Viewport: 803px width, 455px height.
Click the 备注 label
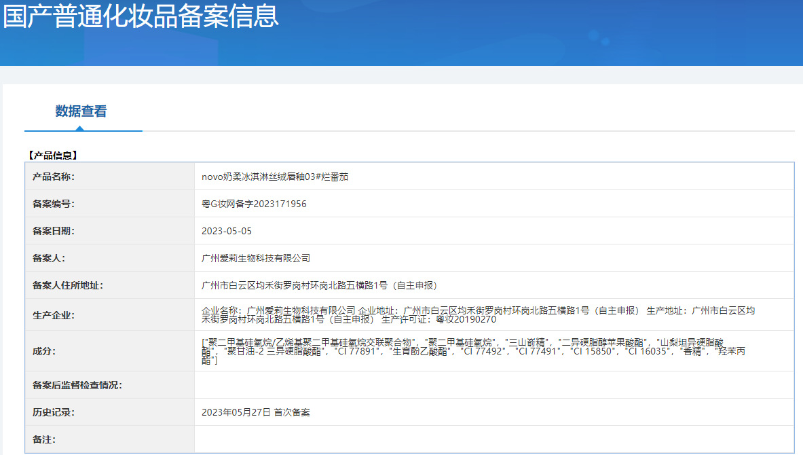(x=44, y=439)
